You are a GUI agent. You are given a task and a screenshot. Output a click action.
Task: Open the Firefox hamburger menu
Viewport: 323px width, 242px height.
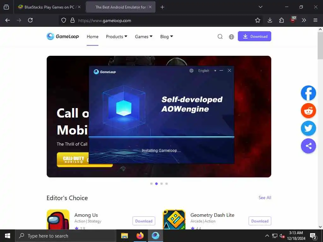pyautogui.click(x=315, y=20)
